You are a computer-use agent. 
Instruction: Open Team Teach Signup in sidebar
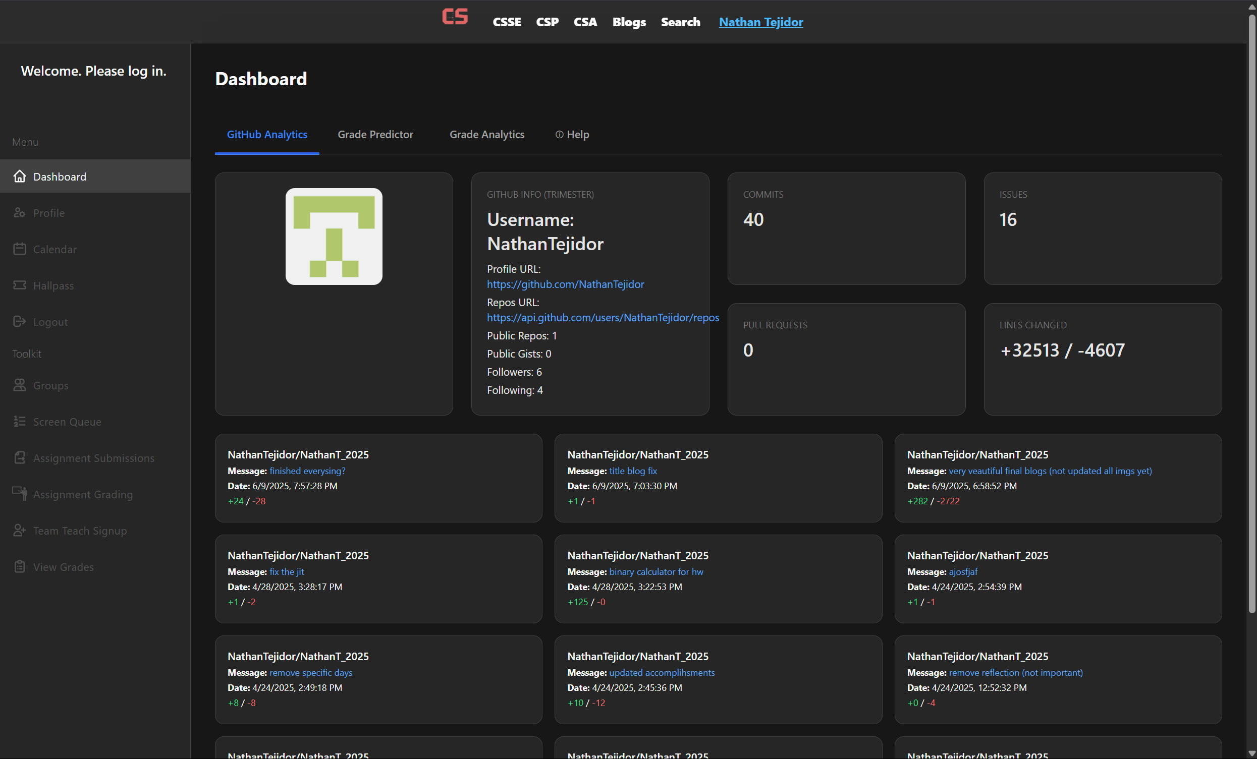click(95, 531)
